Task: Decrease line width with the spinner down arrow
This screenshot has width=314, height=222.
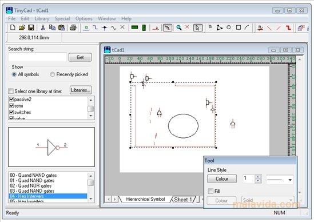Action: (258, 181)
